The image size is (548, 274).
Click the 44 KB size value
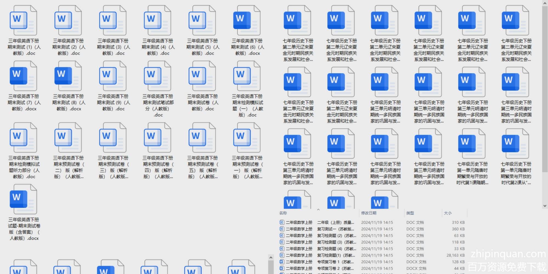tap(459, 268)
